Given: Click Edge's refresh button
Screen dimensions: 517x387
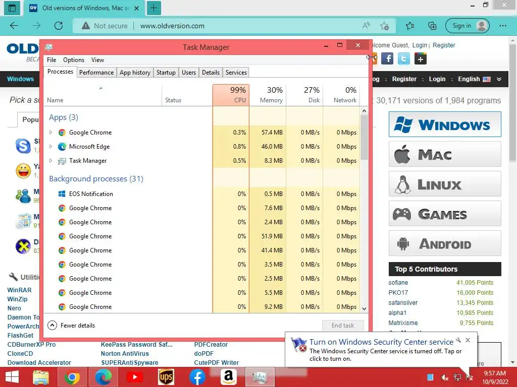Looking at the screenshot, I should pos(59,26).
